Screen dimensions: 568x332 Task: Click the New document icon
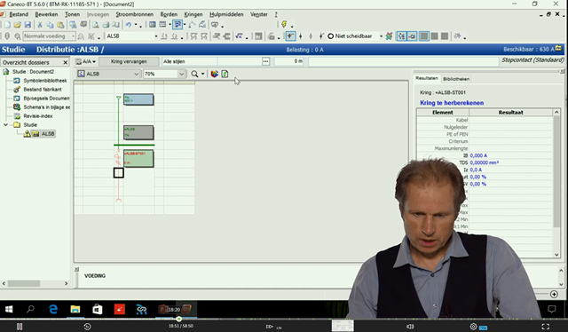tap(7, 25)
